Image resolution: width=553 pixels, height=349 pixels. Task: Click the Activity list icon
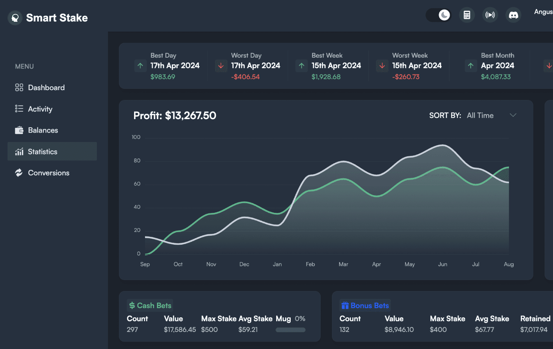(19, 108)
